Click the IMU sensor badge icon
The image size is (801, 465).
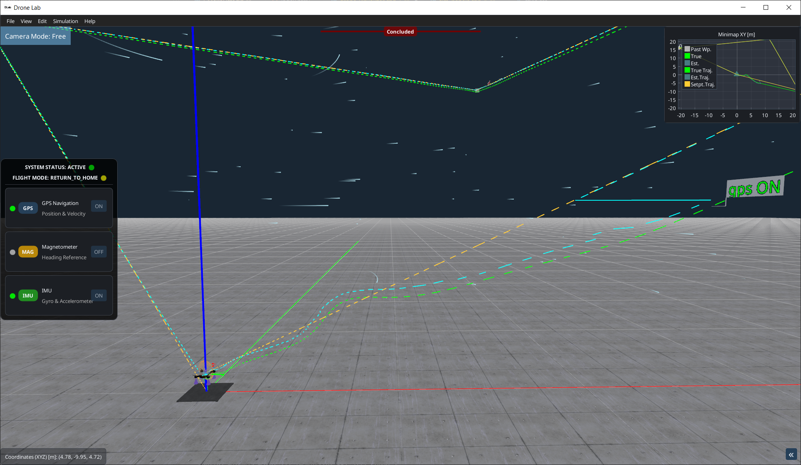coord(28,296)
